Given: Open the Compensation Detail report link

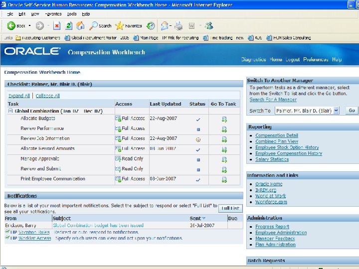Looking at the screenshot, I should click(x=277, y=135).
